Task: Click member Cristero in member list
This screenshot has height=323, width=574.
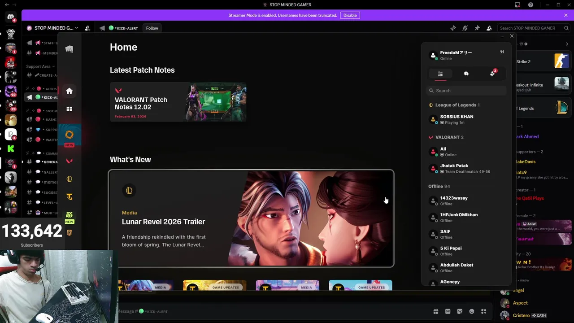Action: click(520, 315)
